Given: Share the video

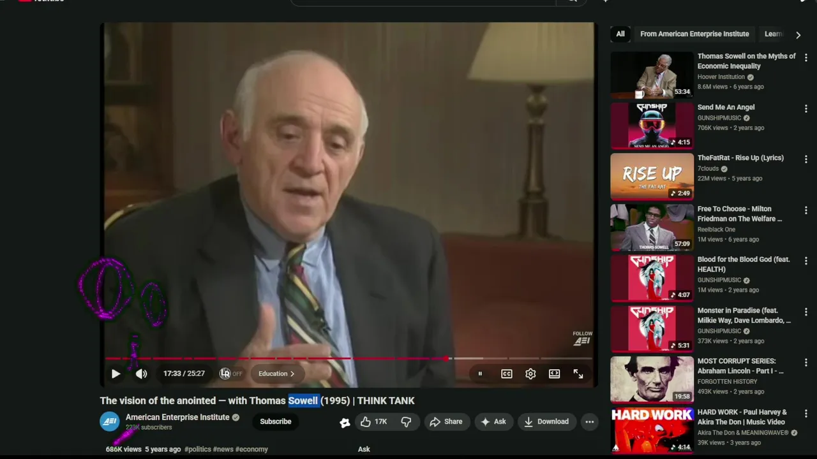Looking at the screenshot, I should (x=446, y=421).
